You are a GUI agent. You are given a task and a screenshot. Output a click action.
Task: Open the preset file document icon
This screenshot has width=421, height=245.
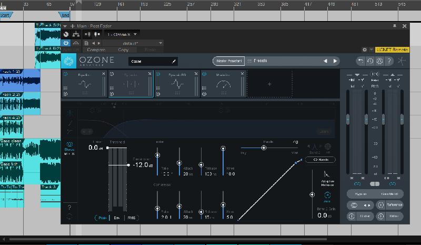coord(86,43)
